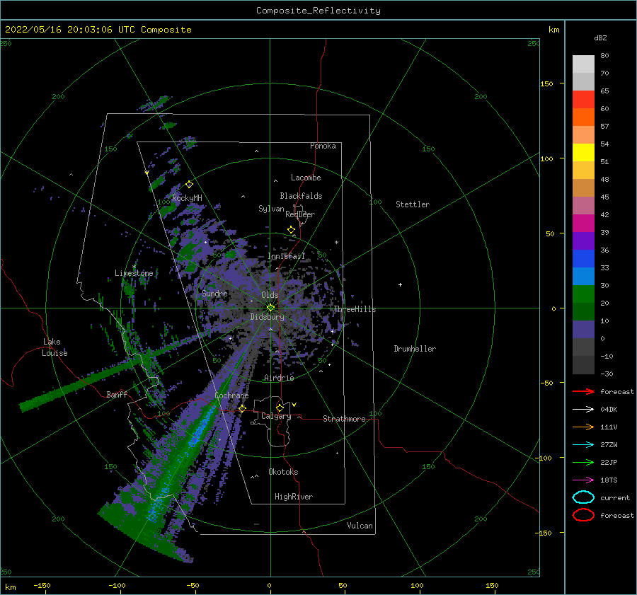The image size is (637, 595).
Task: Click the ThreeHills label
Action: 355,309
